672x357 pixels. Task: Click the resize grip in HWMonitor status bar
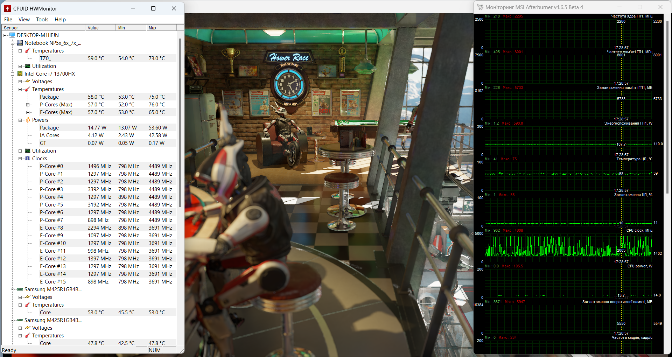coord(181,350)
